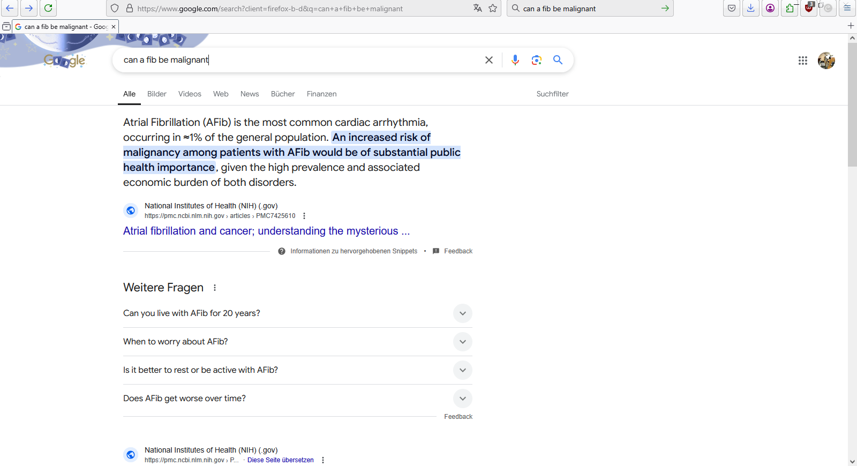Image resolution: width=857 pixels, height=466 pixels.
Task: Click the page translate icon in the address bar
Action: pos(477,8)
